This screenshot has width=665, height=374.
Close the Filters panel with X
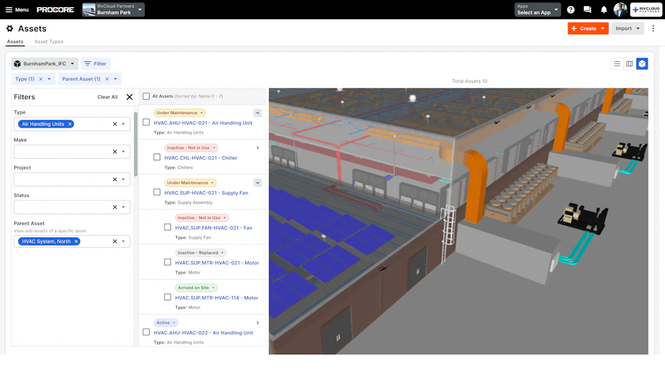pyautogui.click(x=129, y=97)
